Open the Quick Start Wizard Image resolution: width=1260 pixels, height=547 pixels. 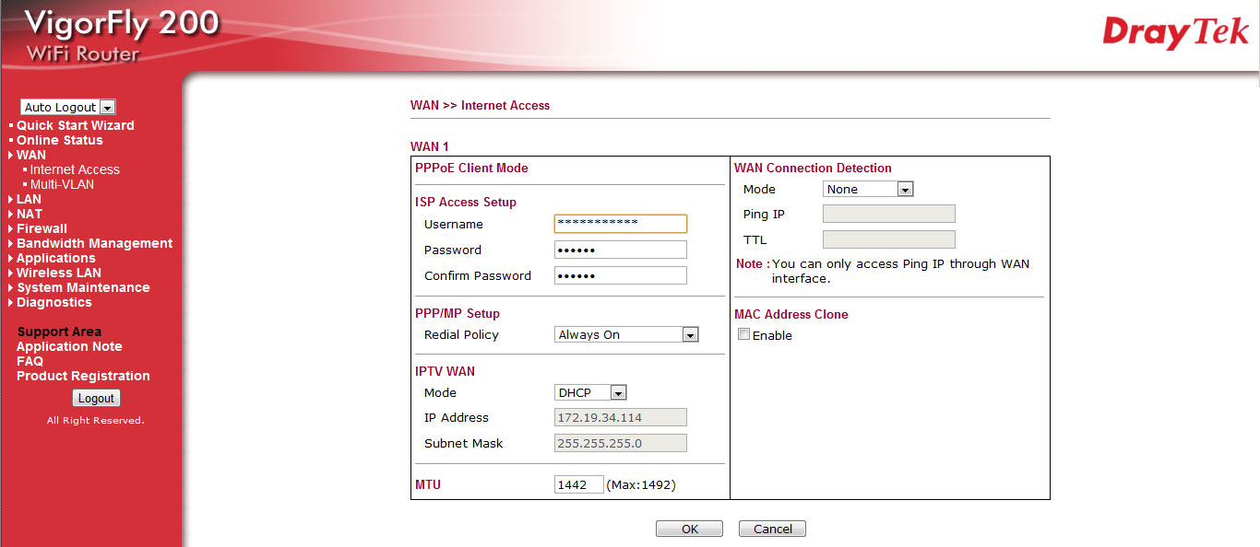coord(75,125)
